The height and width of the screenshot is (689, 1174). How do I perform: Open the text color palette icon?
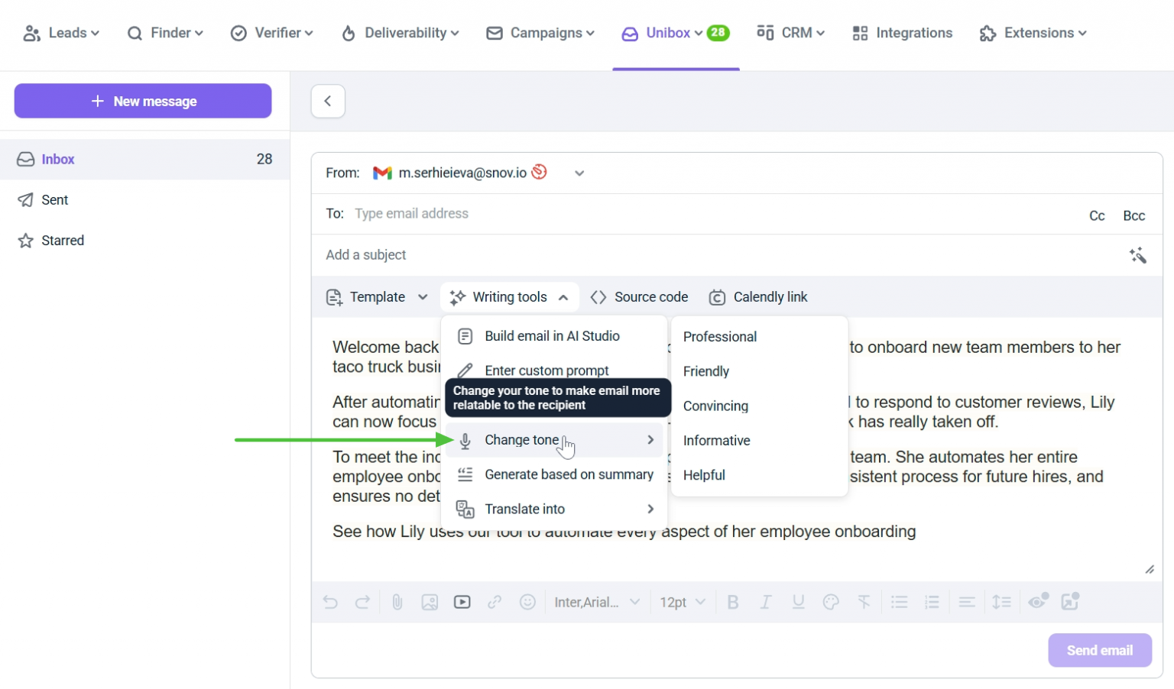(831, 602)
